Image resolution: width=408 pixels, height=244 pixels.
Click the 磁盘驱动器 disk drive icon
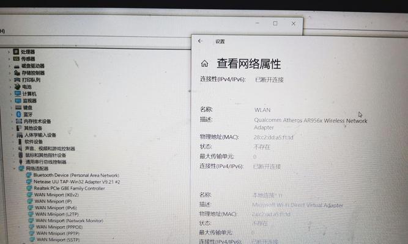(17, 66)
